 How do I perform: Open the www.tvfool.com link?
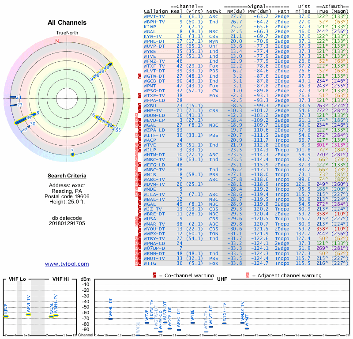(67, 264)
